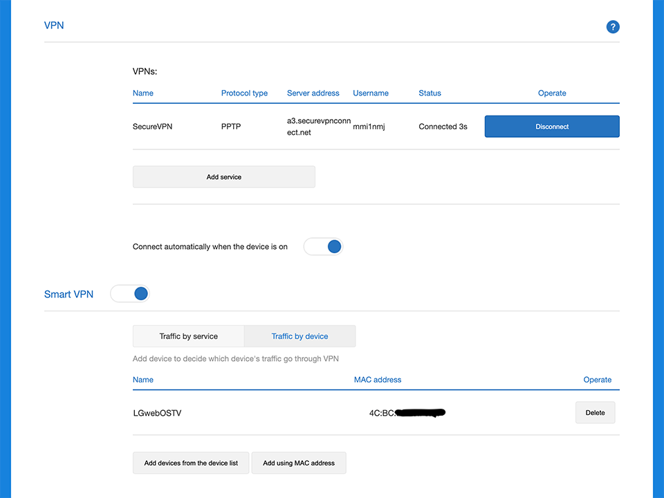Click the Protocol type column header
The image size is (664, 498).
pos(244,93)
